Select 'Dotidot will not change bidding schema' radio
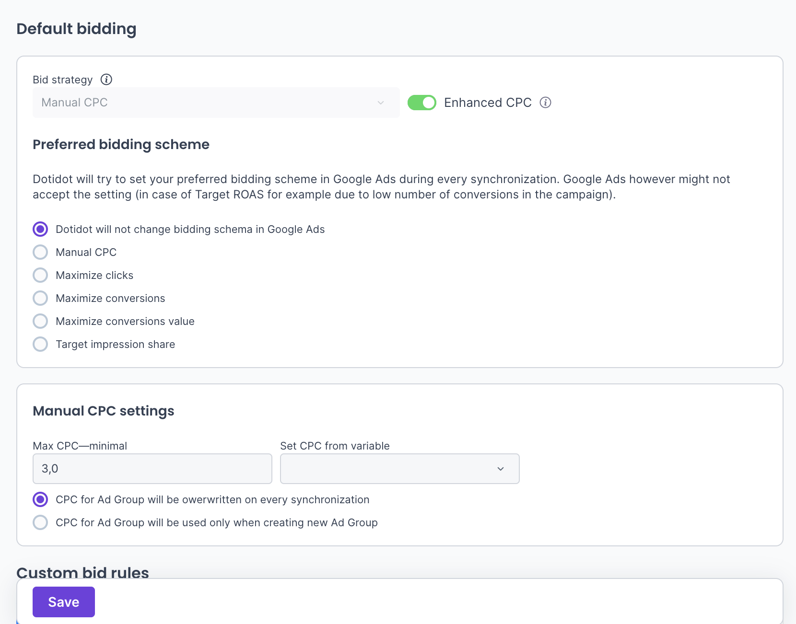 [40, 229]
